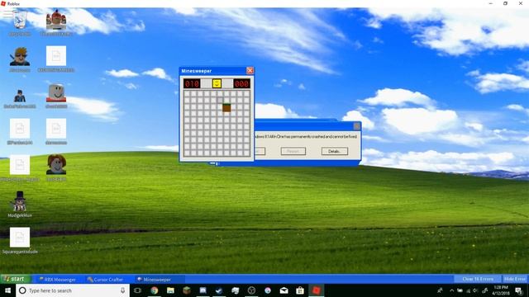Open the blue ninja avatar desktop icon

[20, 98]
